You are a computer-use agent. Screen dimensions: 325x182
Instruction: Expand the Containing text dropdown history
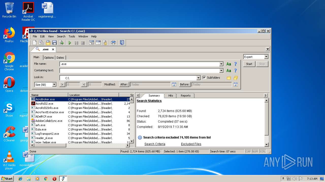(221, 71)
